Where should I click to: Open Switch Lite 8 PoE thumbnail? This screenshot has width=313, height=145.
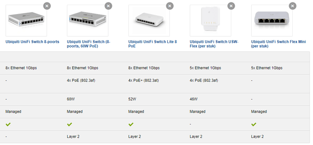coord(149,21)
